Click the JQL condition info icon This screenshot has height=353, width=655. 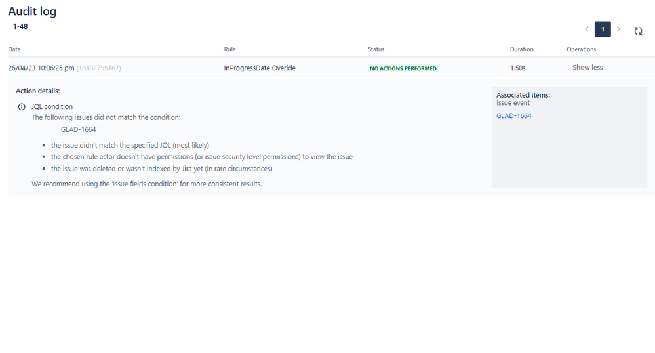point(22,107)
